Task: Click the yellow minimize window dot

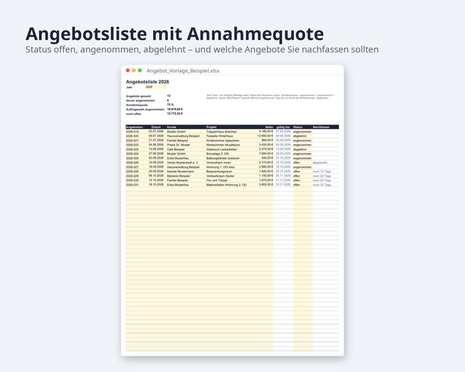Action: [134, 70]
